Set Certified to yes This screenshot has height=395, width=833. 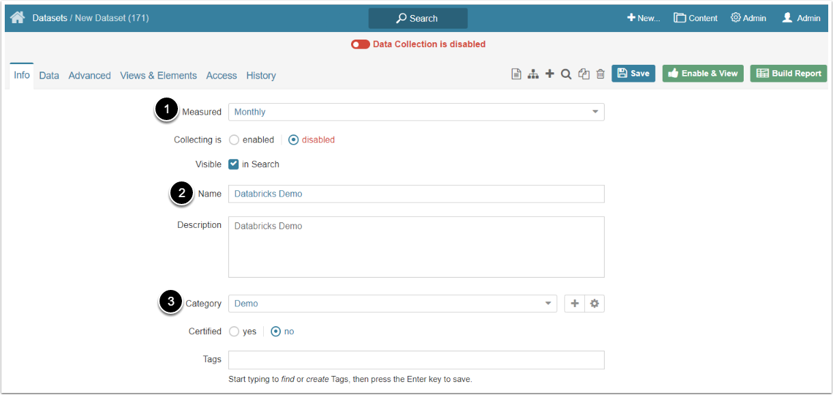pyautogui.click(x=234, y=332)
